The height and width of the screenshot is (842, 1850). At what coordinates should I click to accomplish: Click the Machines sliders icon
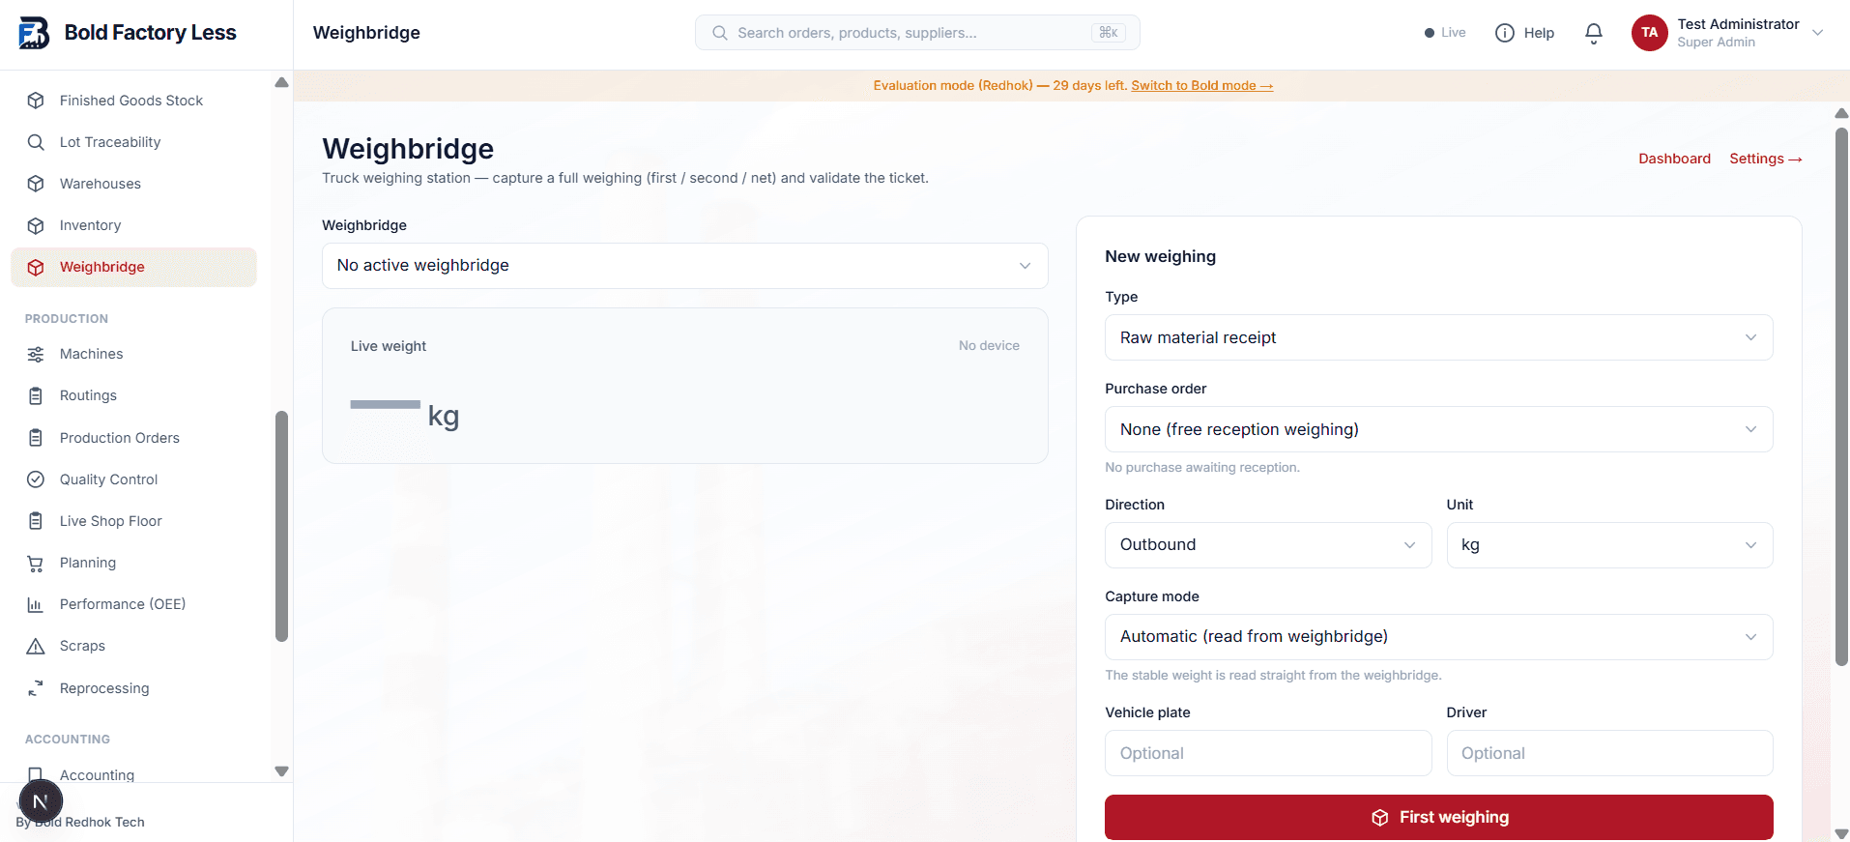pos(36,354)
